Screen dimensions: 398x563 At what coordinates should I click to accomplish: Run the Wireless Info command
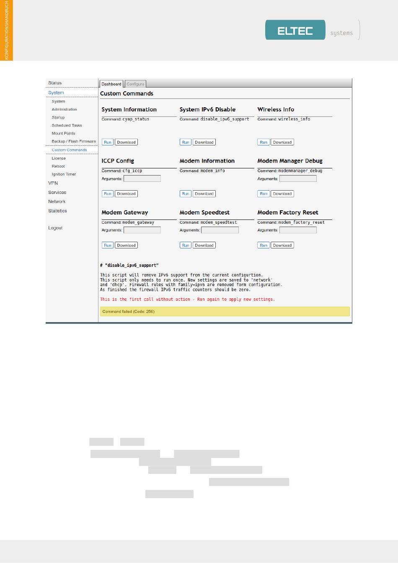click(264, 142)
